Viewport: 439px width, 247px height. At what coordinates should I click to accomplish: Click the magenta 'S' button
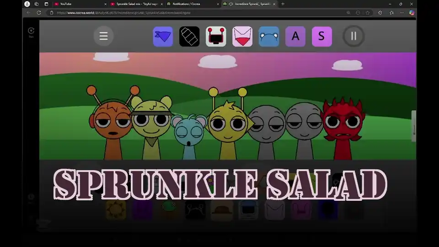point(321,37)
